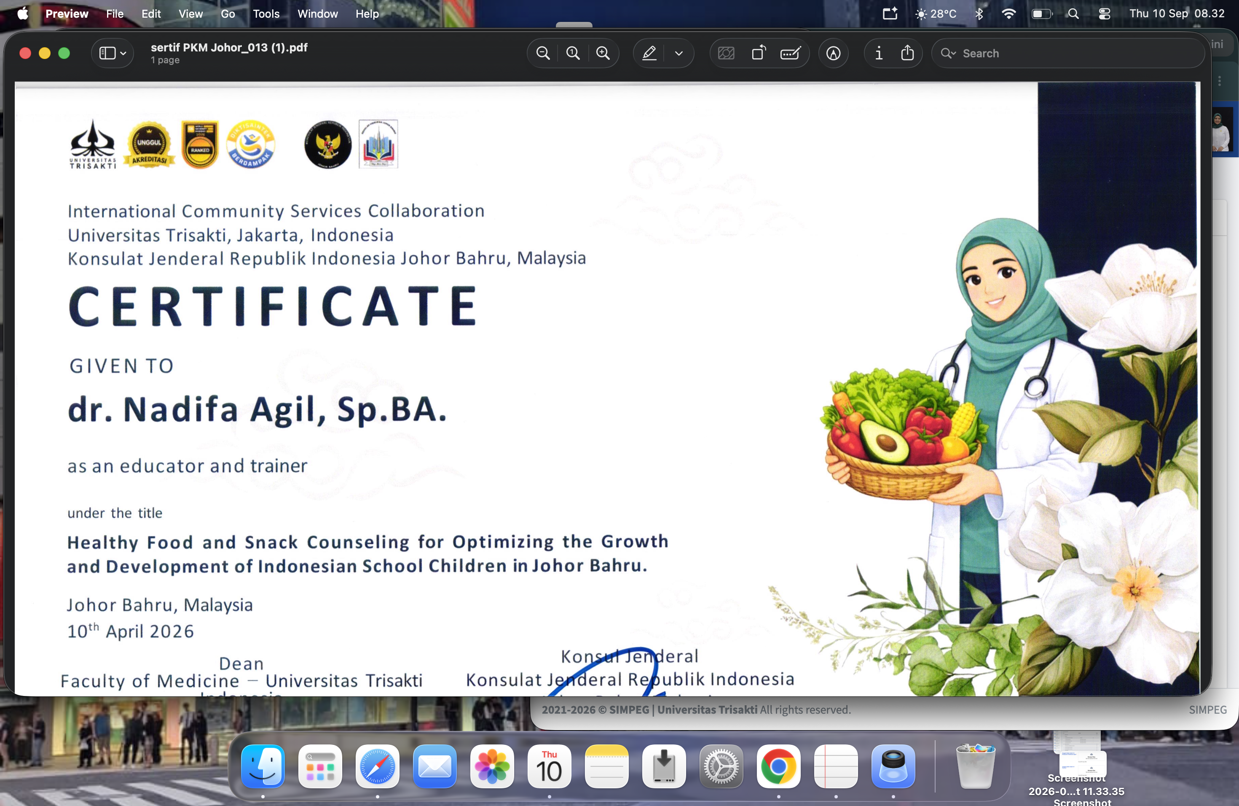The width and height of the screenshot is (1239, 806).
Task: Click the Zoom In magnifier icon
Action: pyautogui.click(x=603, y=53)
